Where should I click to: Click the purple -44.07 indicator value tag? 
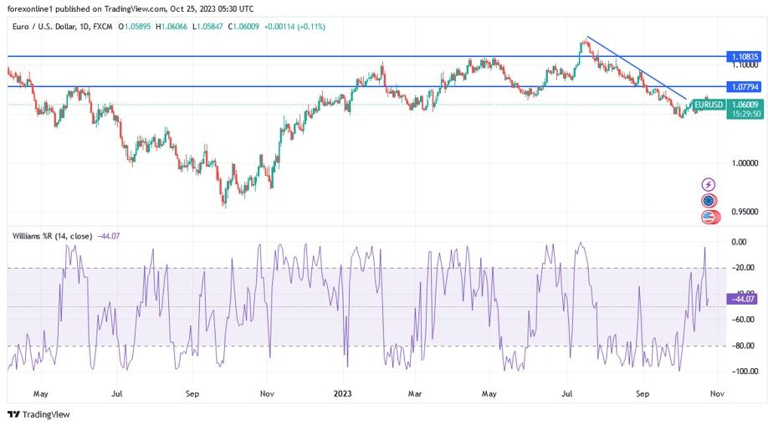(x=743, y=298)
